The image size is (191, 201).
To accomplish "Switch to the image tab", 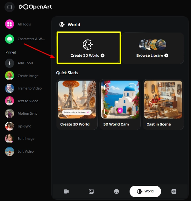I will pyautogui.click(x=91, y=191).
